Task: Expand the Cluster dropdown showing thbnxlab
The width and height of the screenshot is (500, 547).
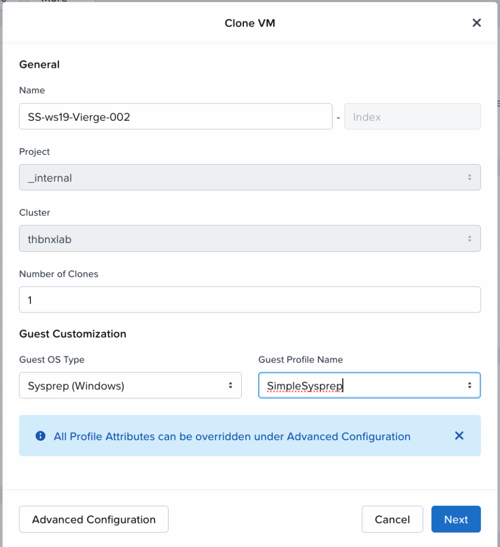Action: pos(249,239)
